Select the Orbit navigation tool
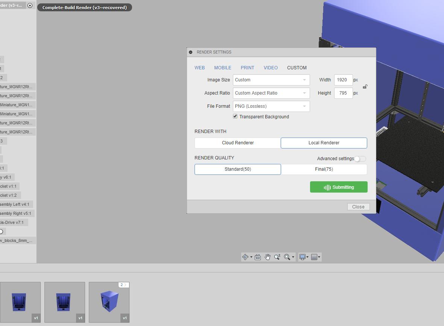444x326 pixels. pos(245,257)
